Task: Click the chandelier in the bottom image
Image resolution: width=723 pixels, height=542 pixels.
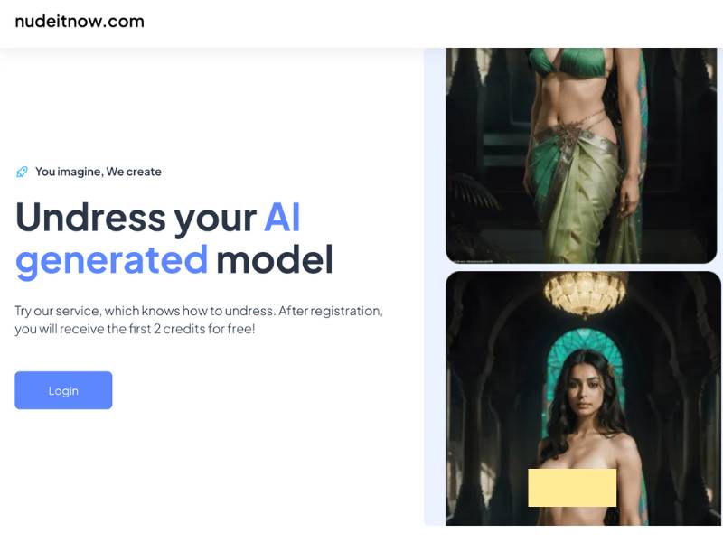Action: [585, 294]
